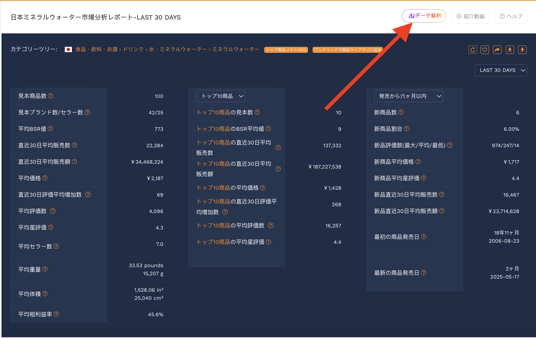Open the LAST 30 DAYS dropdown
The width and height of the screenshot is (536, 338).
[501, 70]
